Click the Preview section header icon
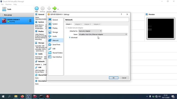177x99 pixels. pos(147,14)
